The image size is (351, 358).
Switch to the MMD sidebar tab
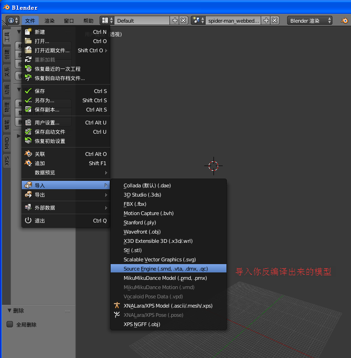pyautogui.click(x=7, y=143)
